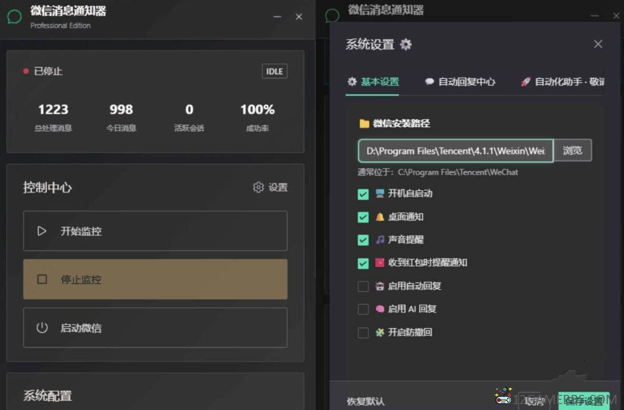Click the WeChat bubble logo in title bar

14,17
